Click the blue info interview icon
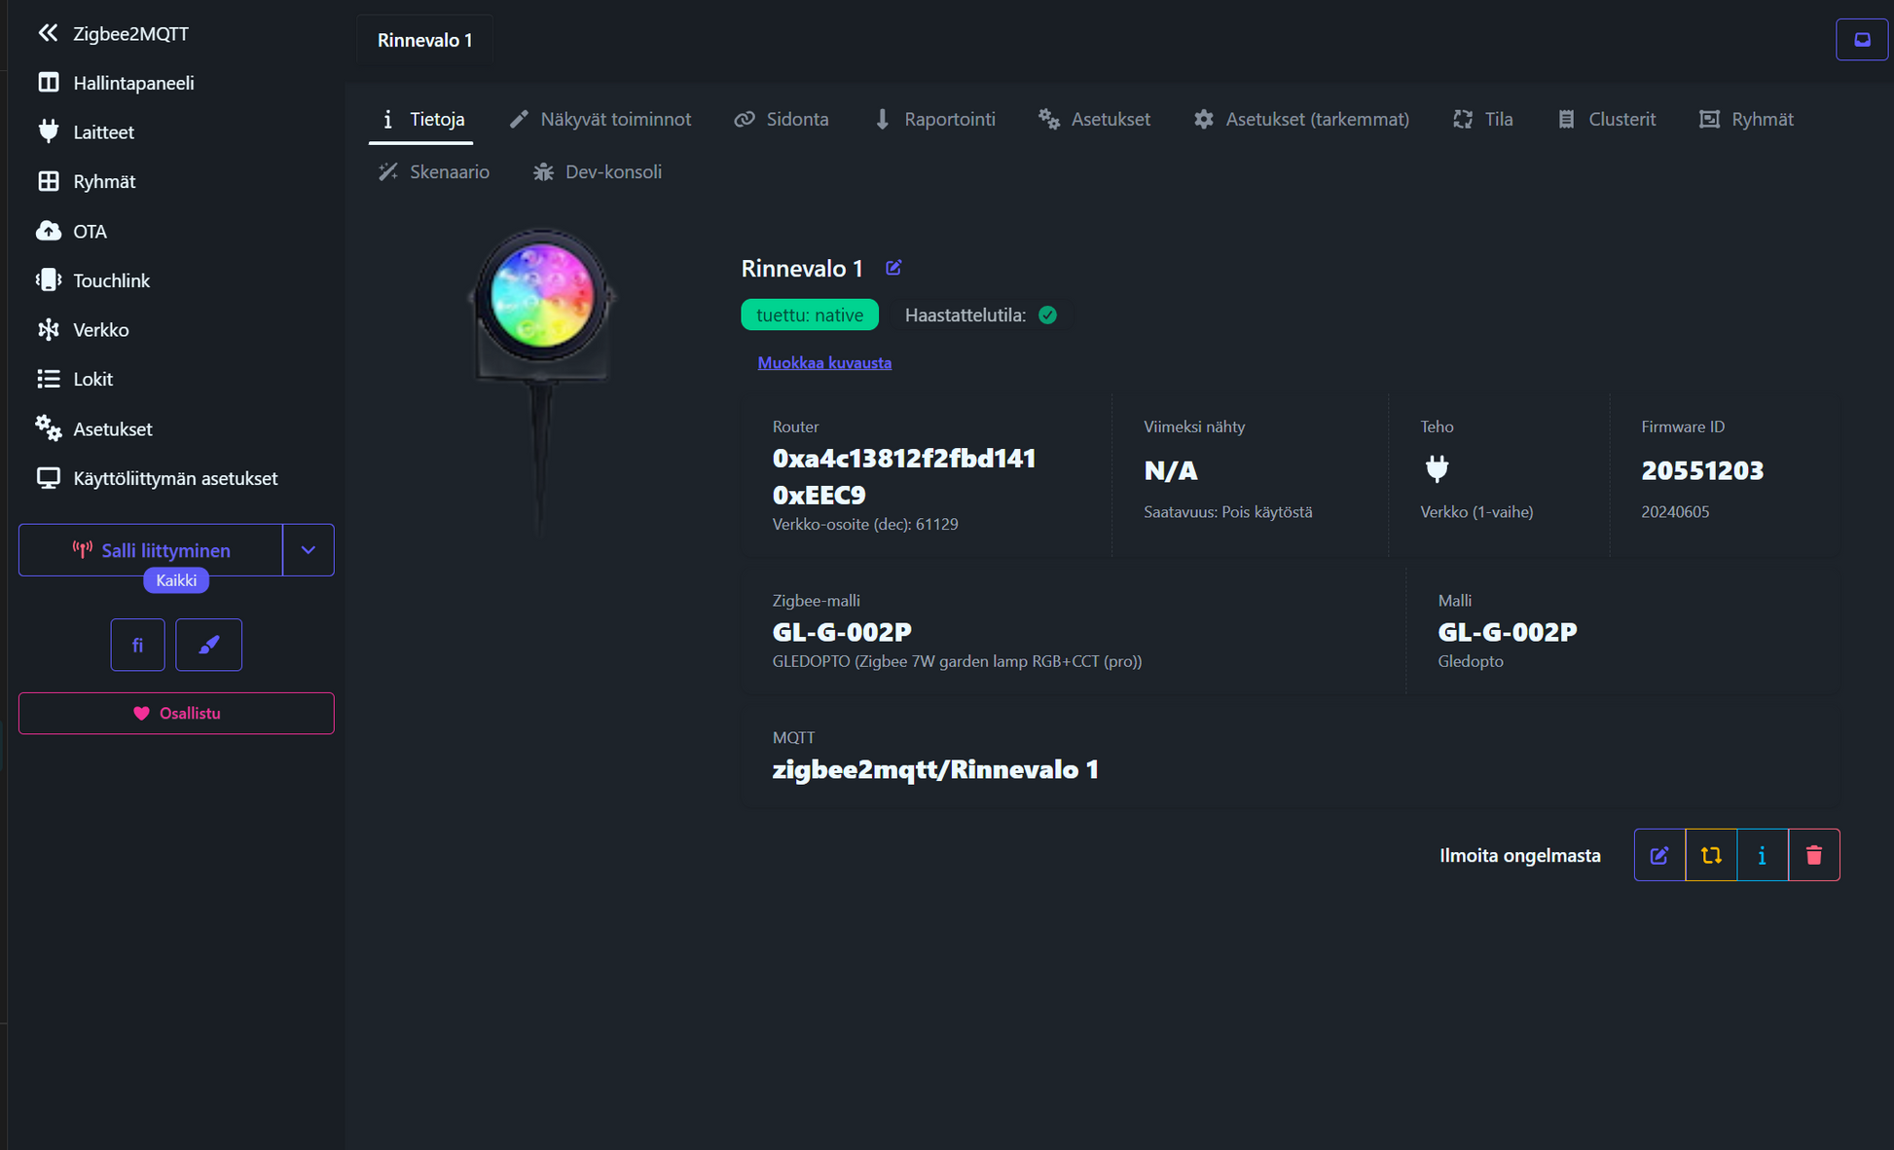Viewport: 1894px width, 1150px height. pos(1762,855)
